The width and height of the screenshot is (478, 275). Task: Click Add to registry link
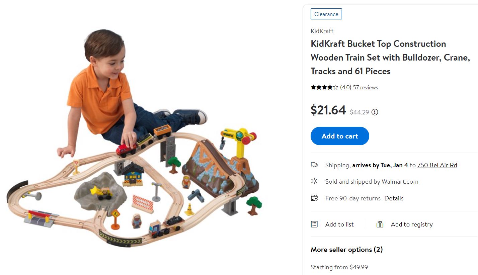412,224
